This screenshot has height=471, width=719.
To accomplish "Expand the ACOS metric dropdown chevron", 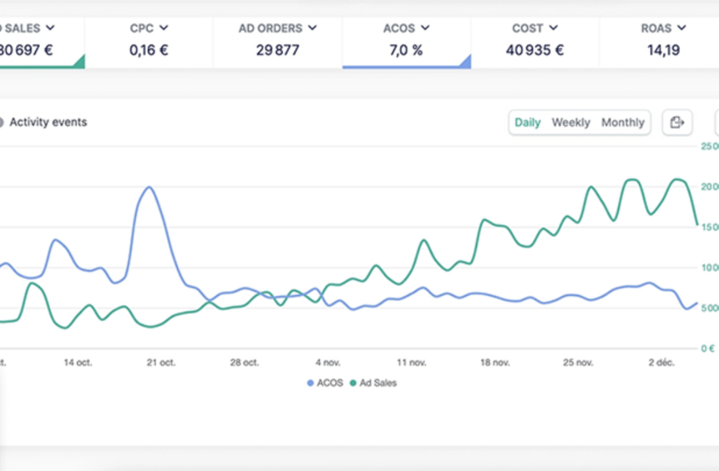I will point(425,28).
